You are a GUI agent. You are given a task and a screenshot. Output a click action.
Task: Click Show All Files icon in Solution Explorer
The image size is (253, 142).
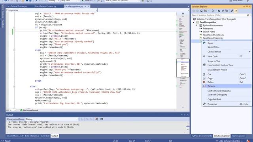tap(227, 11)
